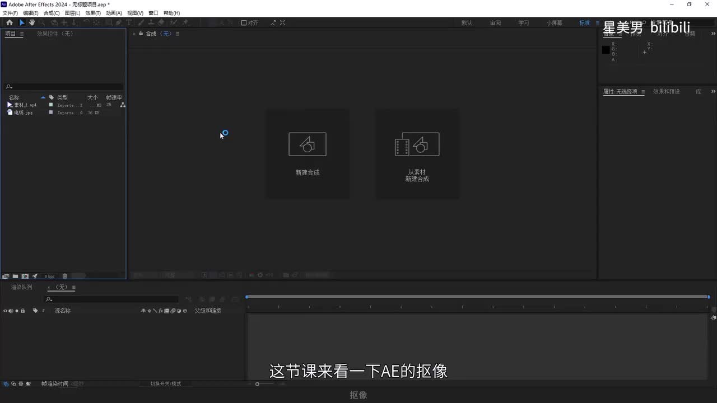This screenshot has width=717, height=403.
Task: Toggle the solo column in timeline
Action: [17, 311]
